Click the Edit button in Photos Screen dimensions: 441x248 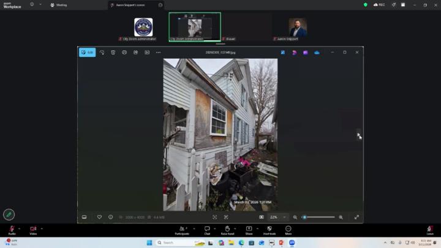87,53
